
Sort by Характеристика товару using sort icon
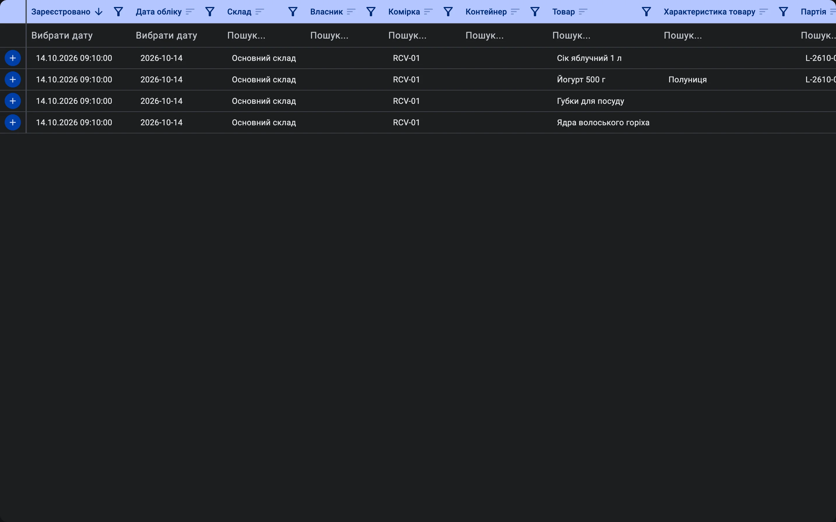point(764,12)
